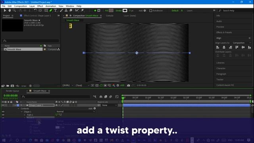Open the Parent & Link None dropdown
254x143 pixels.
click(x=110, y=105)
